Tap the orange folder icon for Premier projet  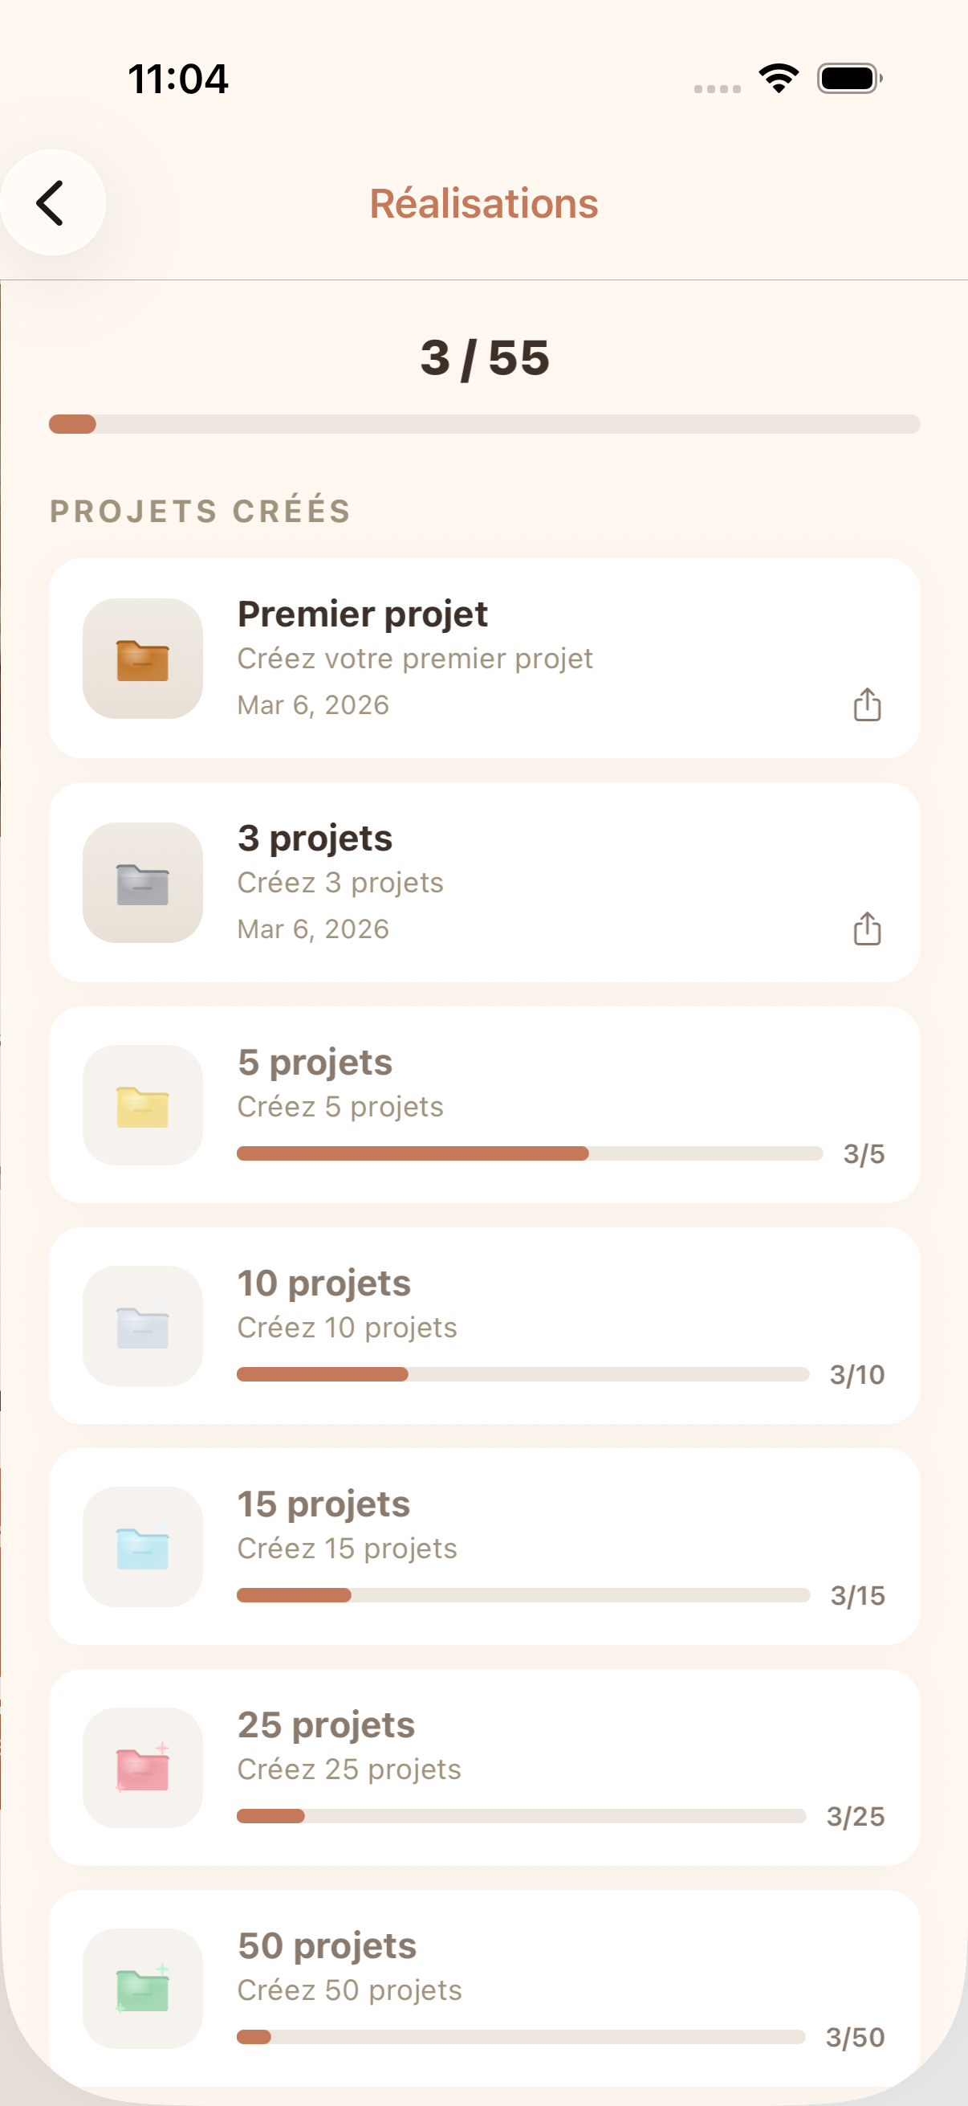[142, 658]
